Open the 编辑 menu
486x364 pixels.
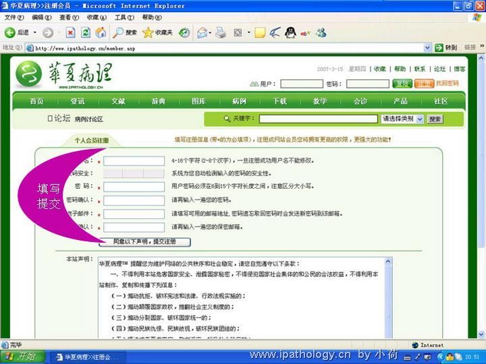42,18
